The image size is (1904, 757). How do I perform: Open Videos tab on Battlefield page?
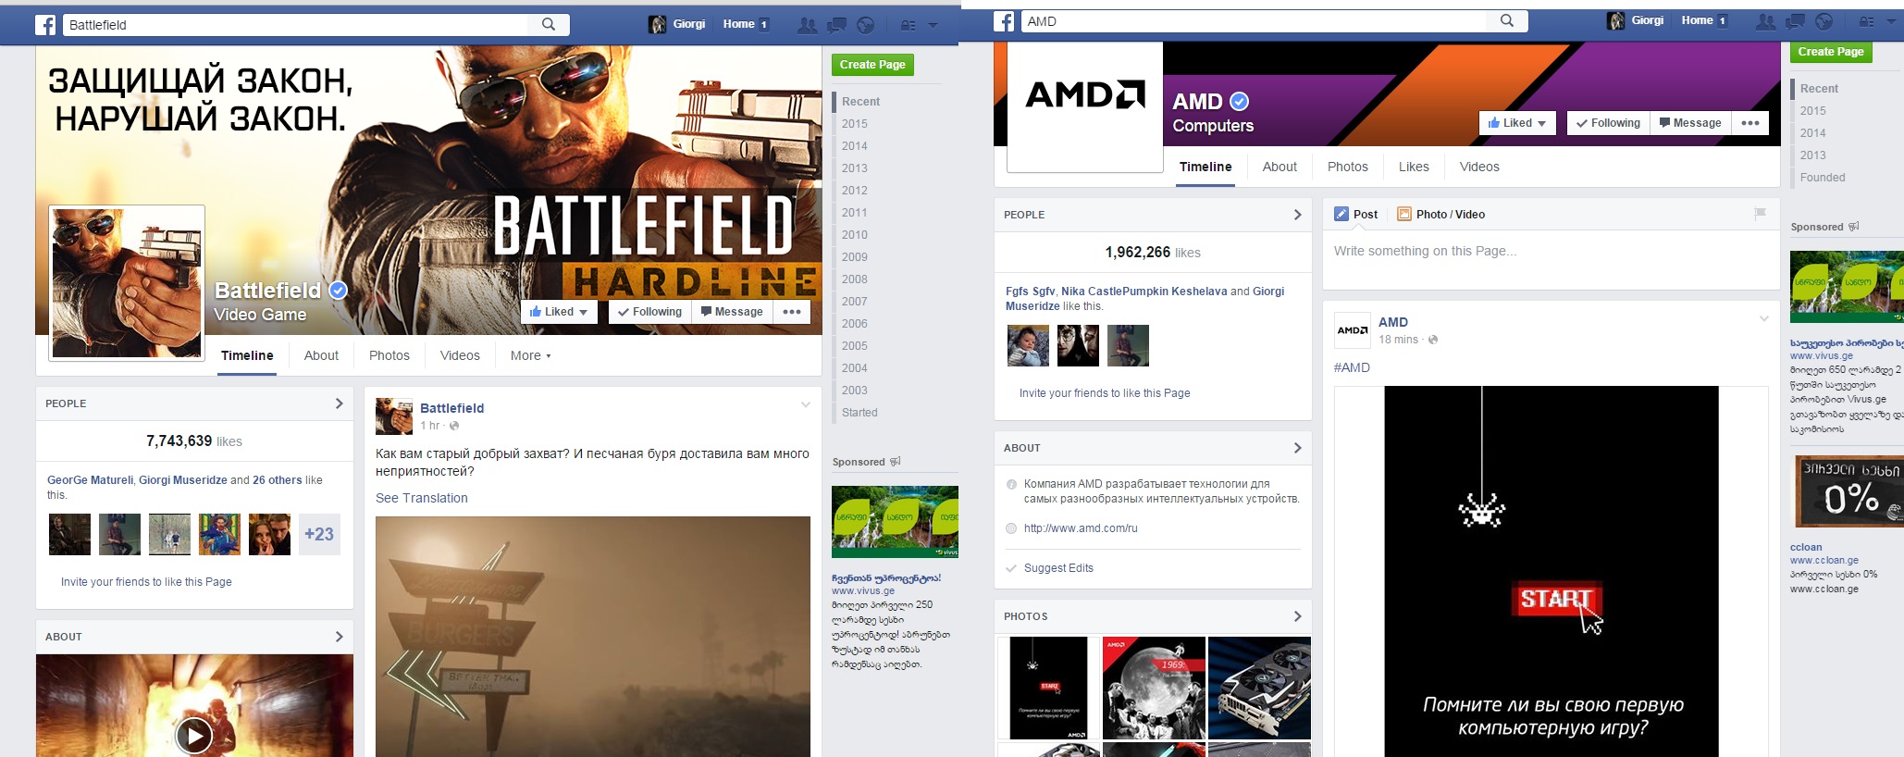point(460,355)
